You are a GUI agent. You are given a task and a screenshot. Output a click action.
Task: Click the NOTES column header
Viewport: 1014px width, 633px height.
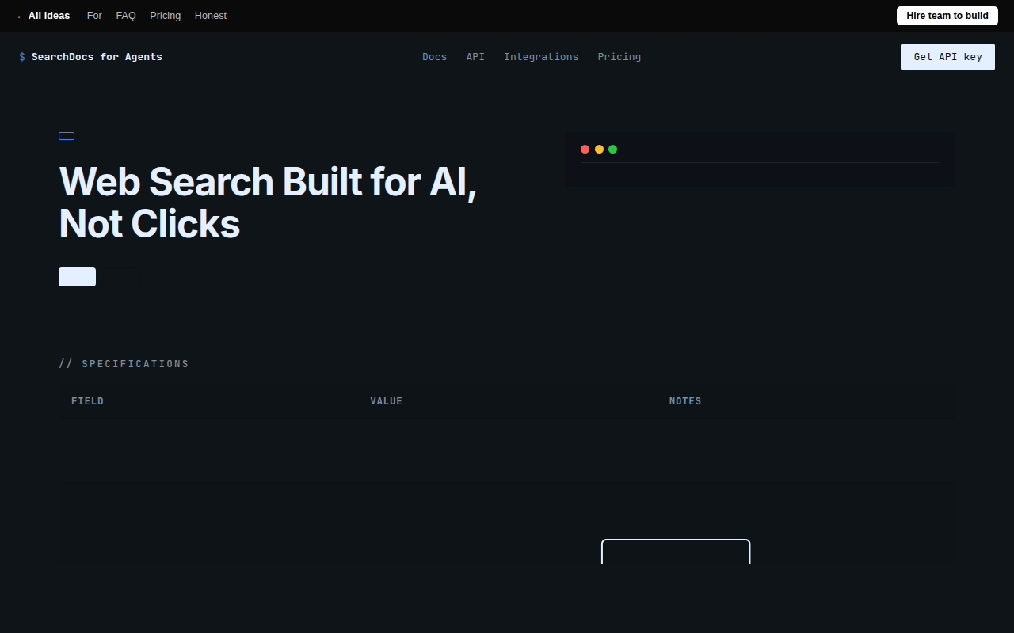point(685,401)
